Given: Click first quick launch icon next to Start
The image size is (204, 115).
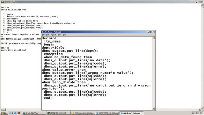Looking at the screenshot, I should click(x=11, y=113).
